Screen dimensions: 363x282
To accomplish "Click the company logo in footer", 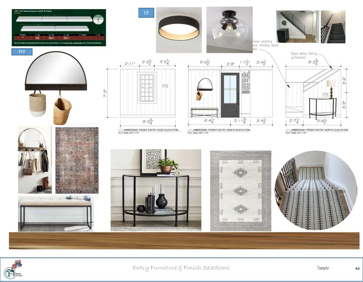I will tap(14, 269).
